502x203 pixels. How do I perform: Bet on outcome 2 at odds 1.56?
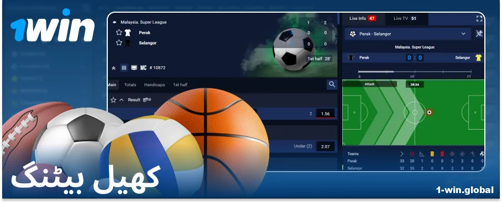(325, 114)
